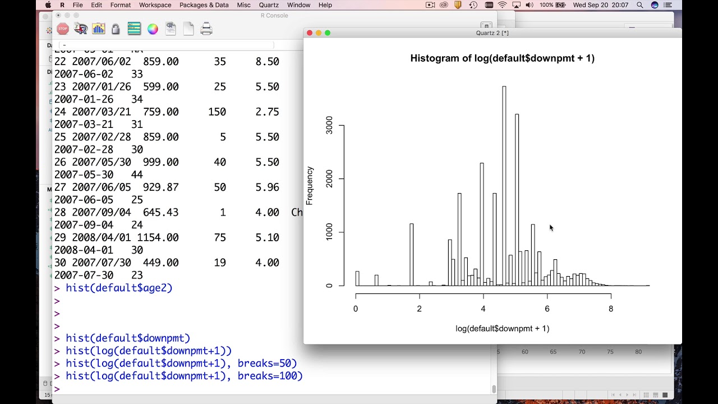Click value 150 in row 24
Image resolution: width=718 pixels, height=404 pixels.
click(217, 112)
